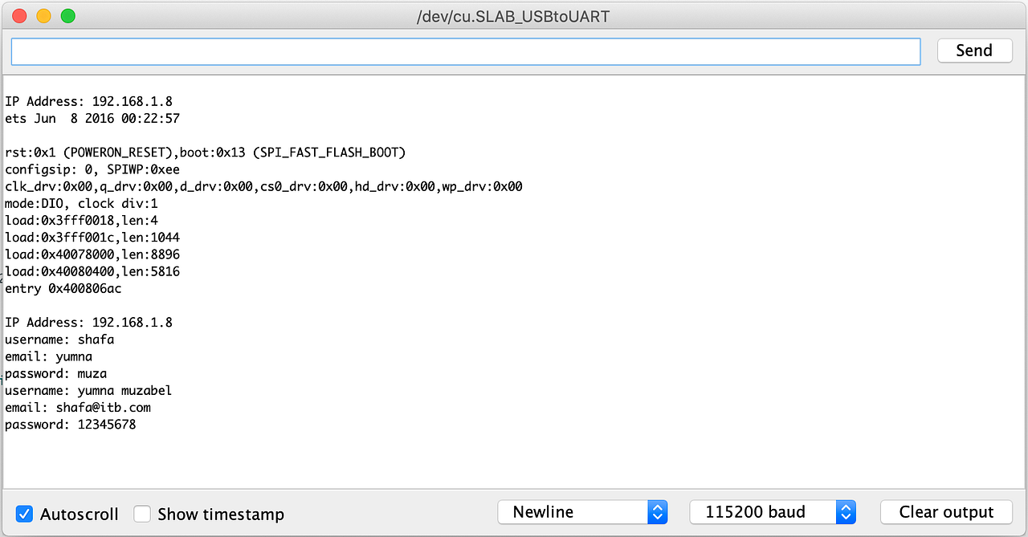Screen dimensions: 1028x537
Task: Click the baud rate dropdown's blue chevron icon
Action: [x=846, y=511]
